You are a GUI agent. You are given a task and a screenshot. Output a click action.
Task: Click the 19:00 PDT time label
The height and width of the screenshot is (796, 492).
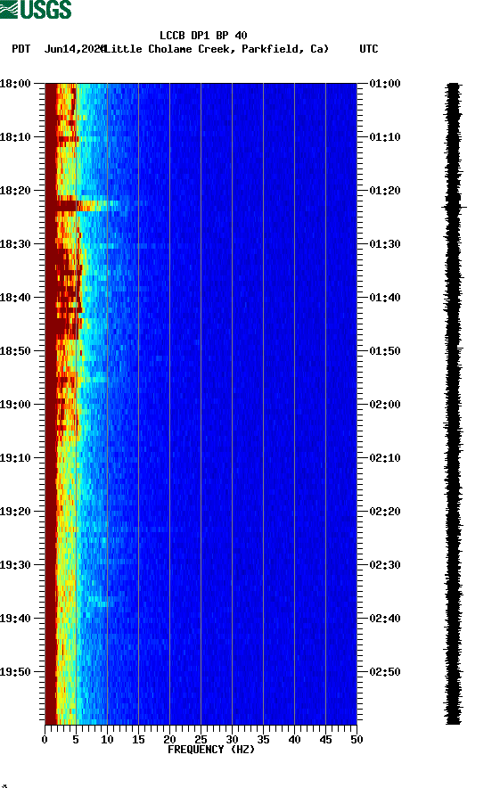[15, 405]
